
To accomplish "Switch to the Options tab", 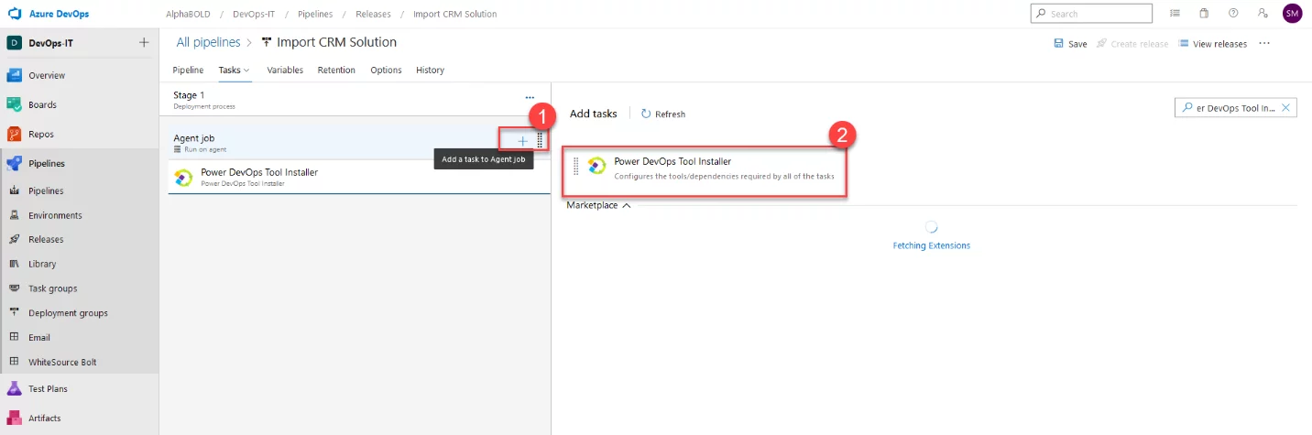I will [386, 70].
